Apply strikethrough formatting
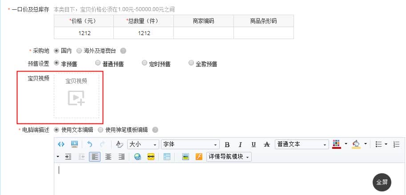This screenshot has height=195, width=406. click(267, 144)
